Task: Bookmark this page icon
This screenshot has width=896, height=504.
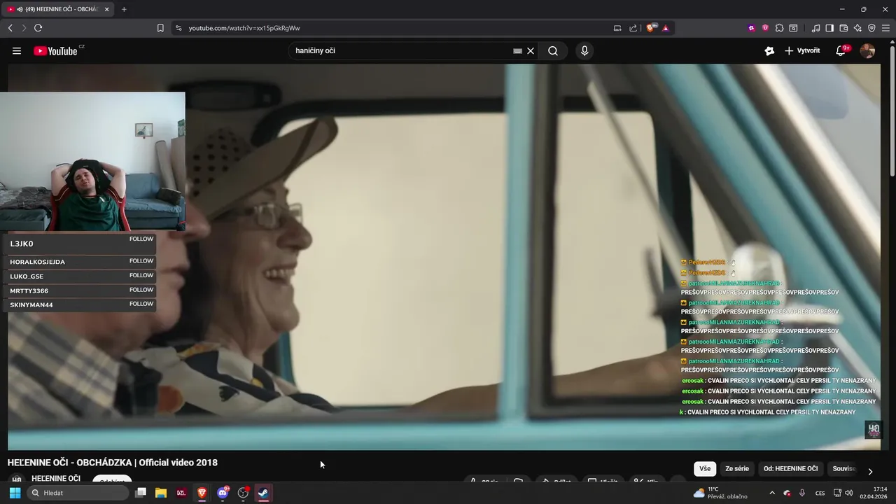Action: point(160,28)
